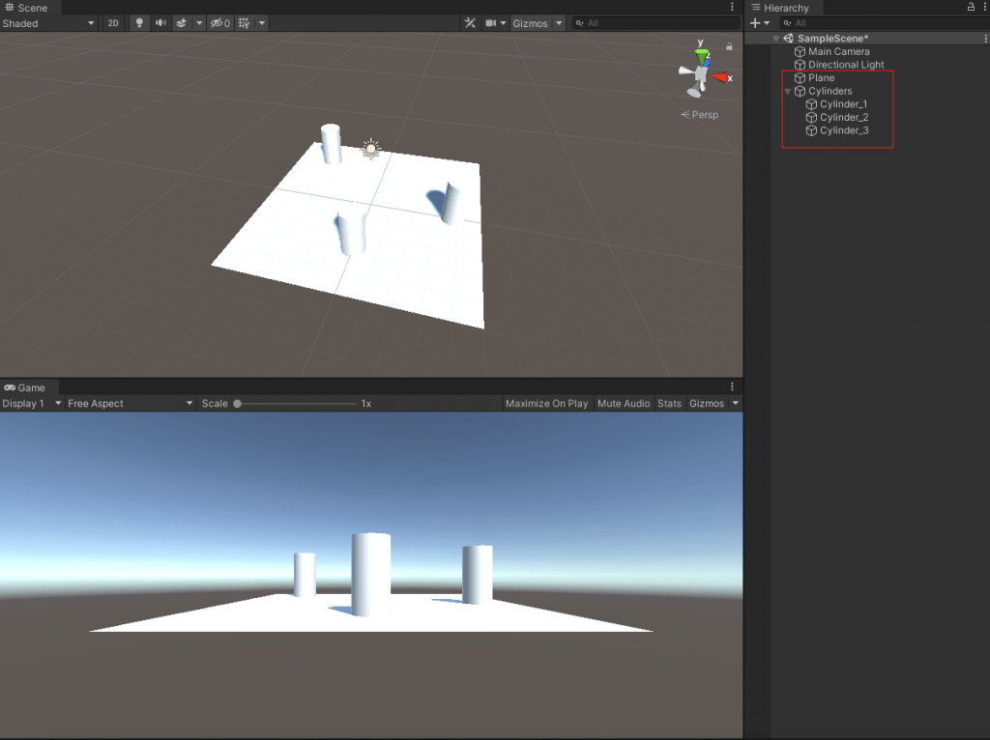Select the Game tab
The height and width of the screenshot is (740, 990).
25,387
